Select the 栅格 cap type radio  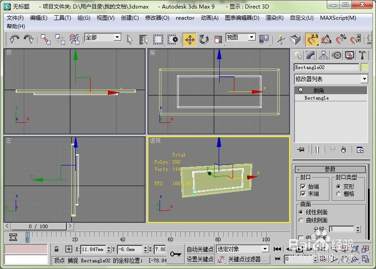pyautogui.click(x=338, y=194)
